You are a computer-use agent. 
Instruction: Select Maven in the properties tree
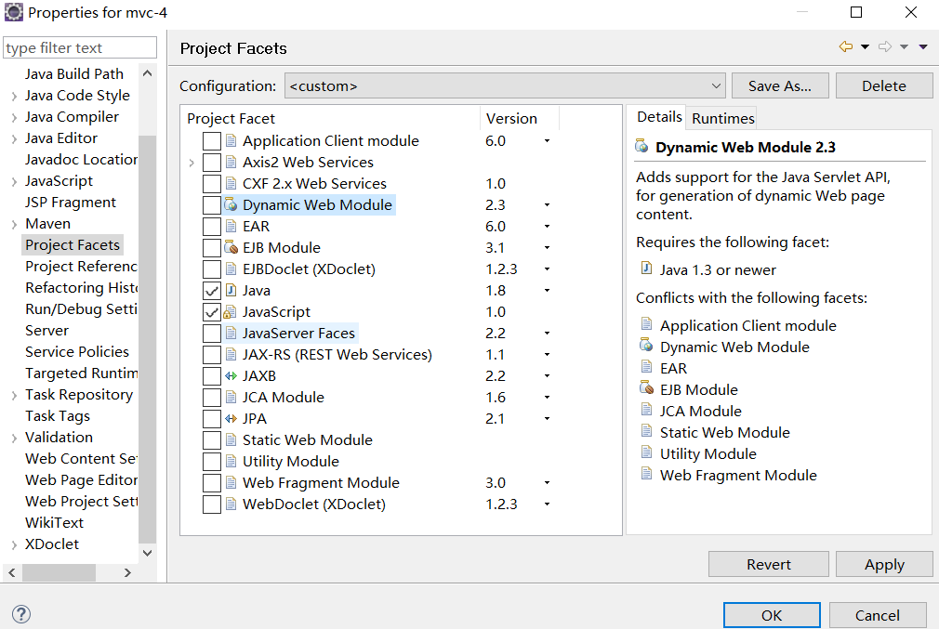click(47, 224)
